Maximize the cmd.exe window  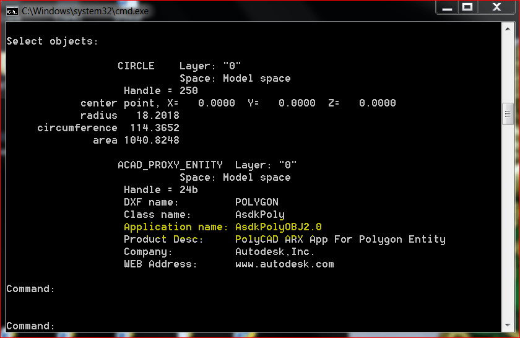click(x=467, y=7)
